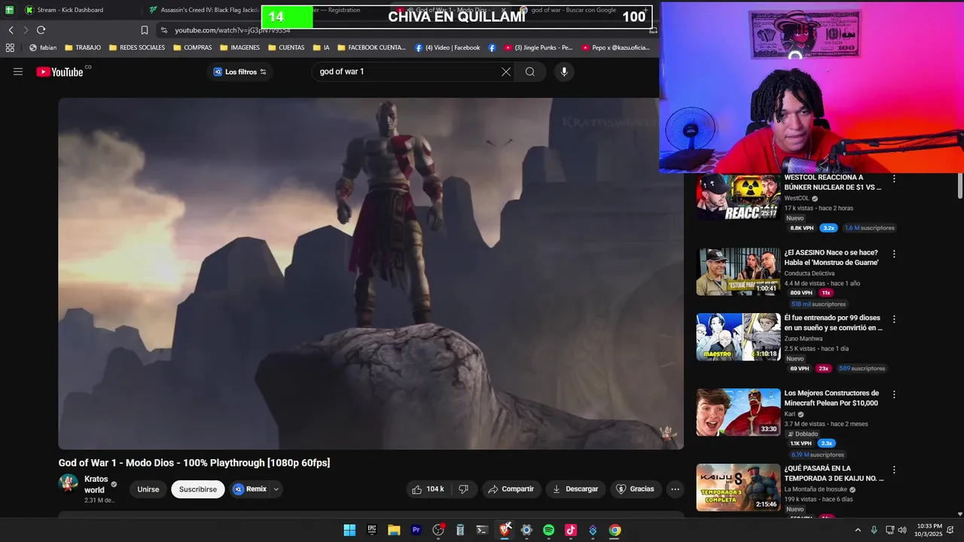Click the browser back arrow

pyautogui.click(x=11, y=30)
